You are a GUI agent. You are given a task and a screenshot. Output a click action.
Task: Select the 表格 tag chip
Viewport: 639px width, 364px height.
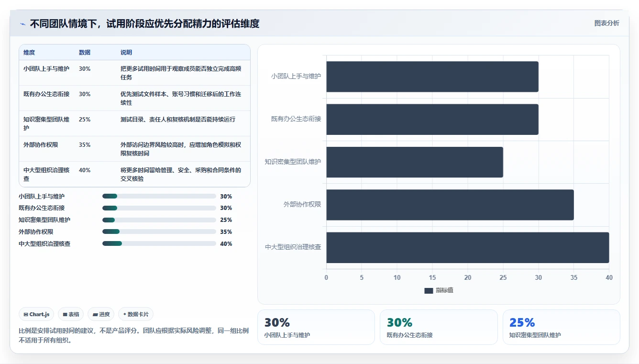tap(71, 314)
